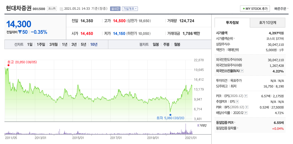Show the 일봉 candlestick chart
The height and width of the screenshot is (144, 293).
[156, 44]
